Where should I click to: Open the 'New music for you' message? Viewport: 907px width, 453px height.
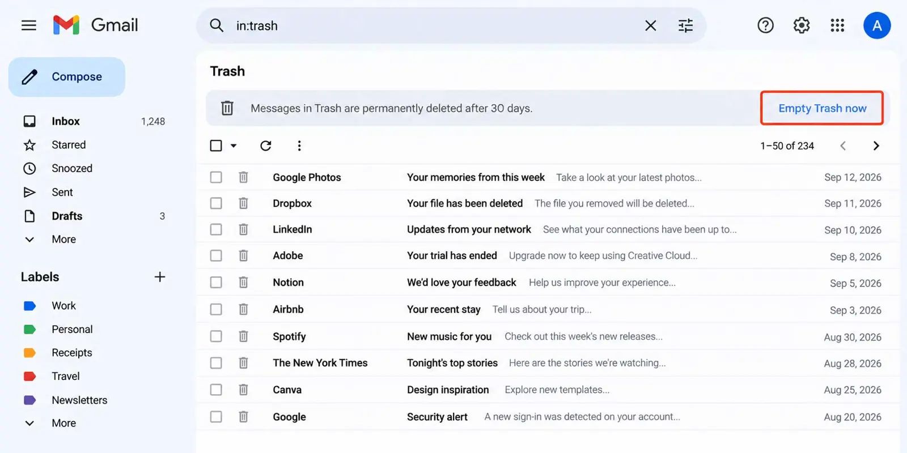[x=449, y=336]
